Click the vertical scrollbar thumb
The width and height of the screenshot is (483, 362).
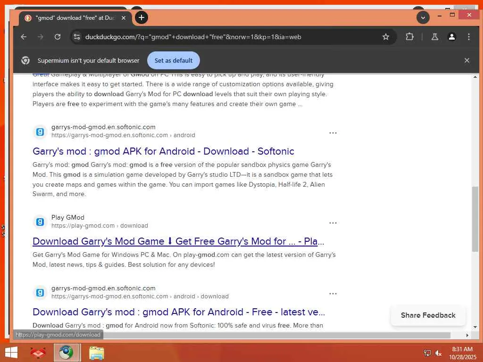(475, 219)
